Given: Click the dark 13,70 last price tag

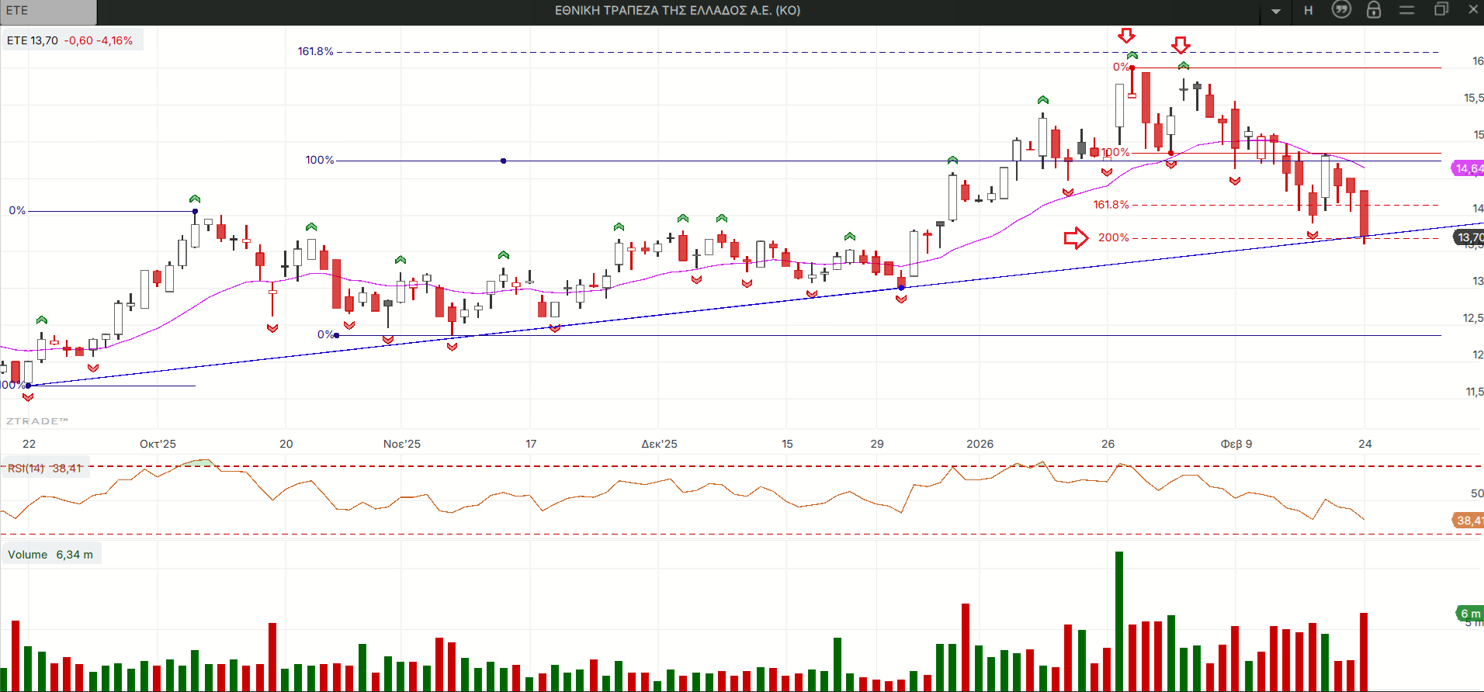Looking at the screenshot, I should [x=1468, y=237].
